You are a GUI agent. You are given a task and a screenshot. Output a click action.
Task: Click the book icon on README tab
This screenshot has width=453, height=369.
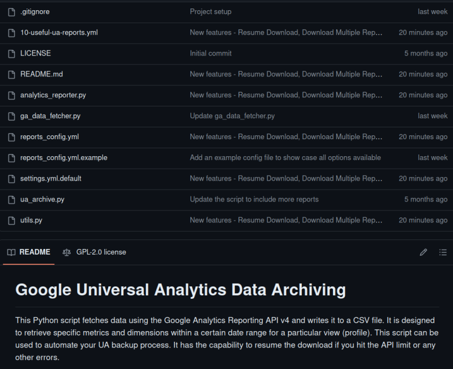[11, 252]
